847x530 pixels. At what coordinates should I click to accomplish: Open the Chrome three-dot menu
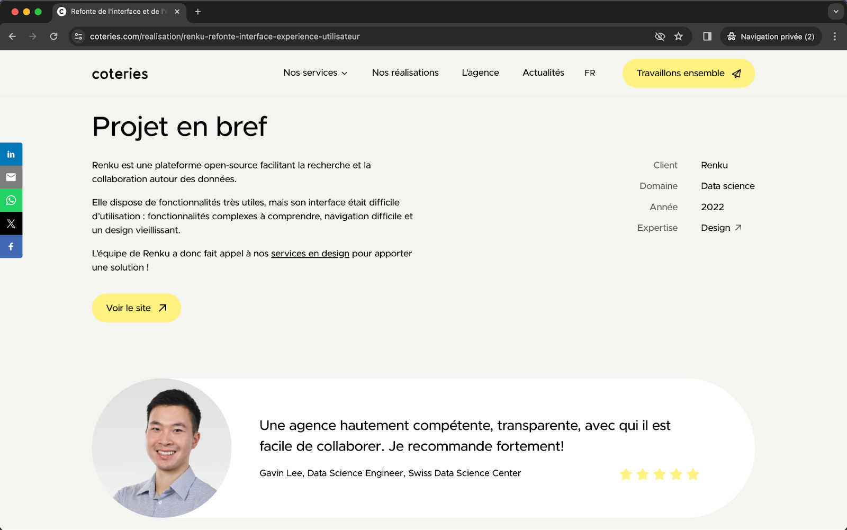click(x=835, y=37)
